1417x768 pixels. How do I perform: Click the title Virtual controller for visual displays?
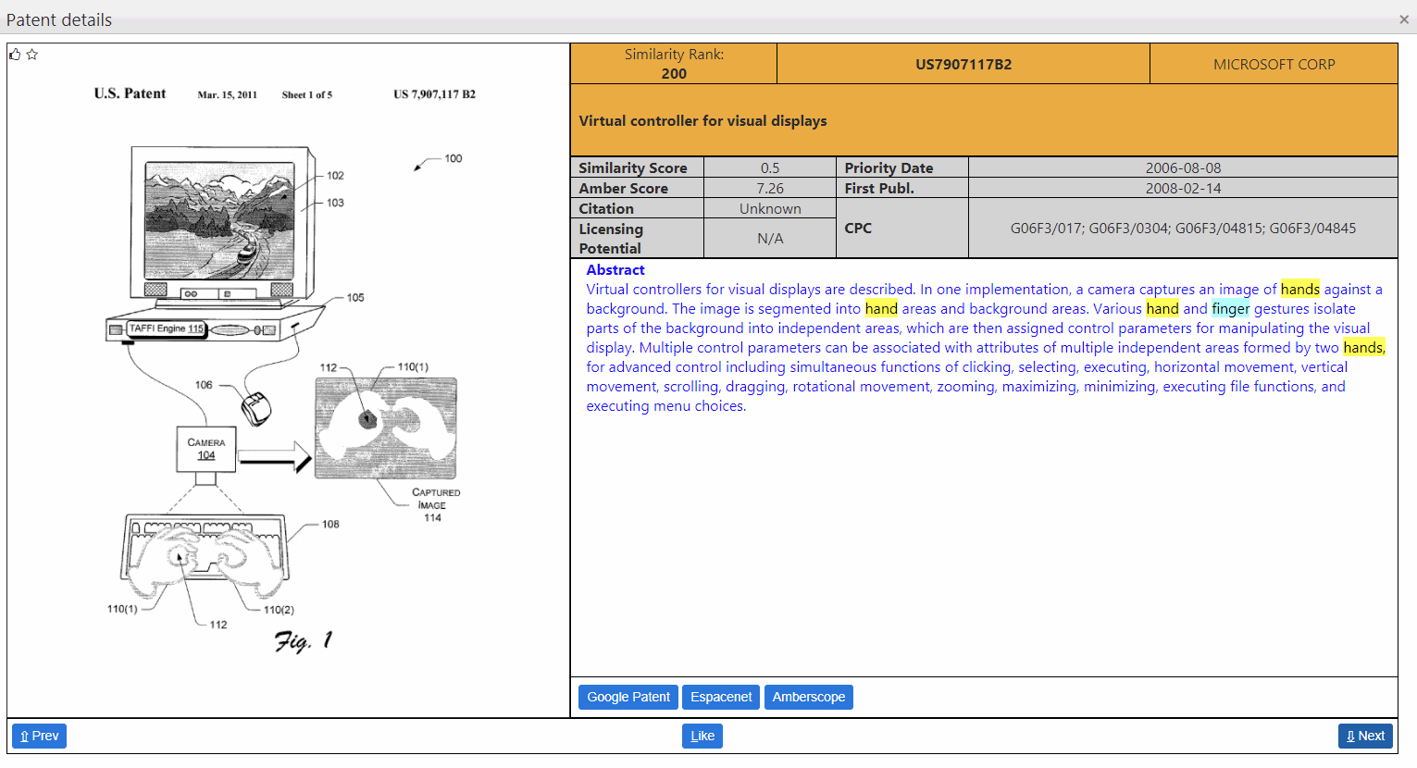point(702,120)
